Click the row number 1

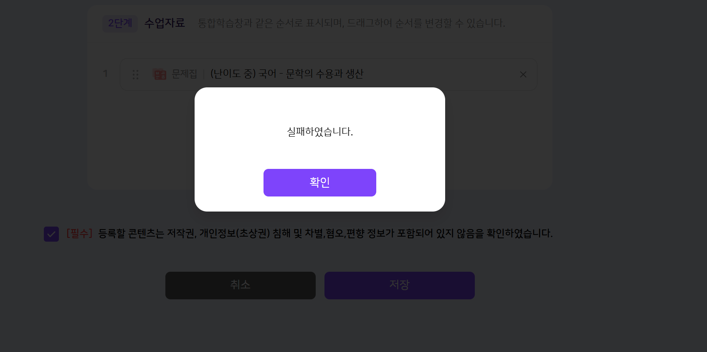[105, 74]
